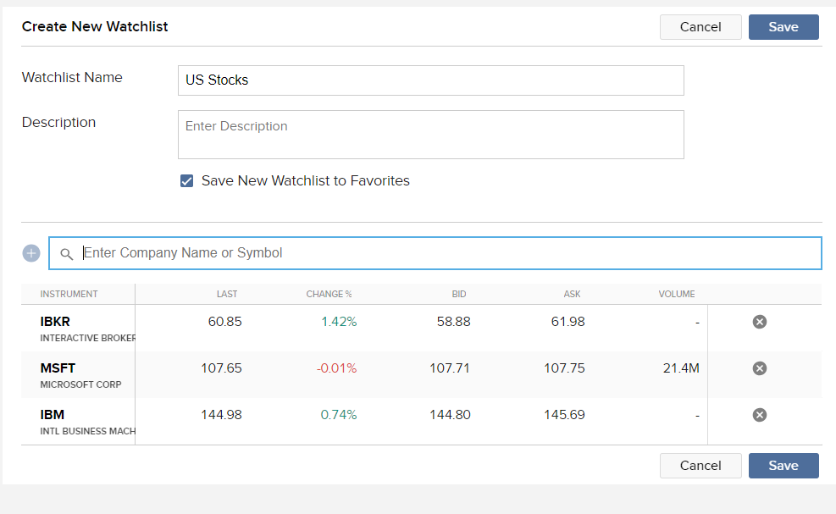Sort by the INSTRUMENT column header
836x514 pixels.
click(69, 294)
